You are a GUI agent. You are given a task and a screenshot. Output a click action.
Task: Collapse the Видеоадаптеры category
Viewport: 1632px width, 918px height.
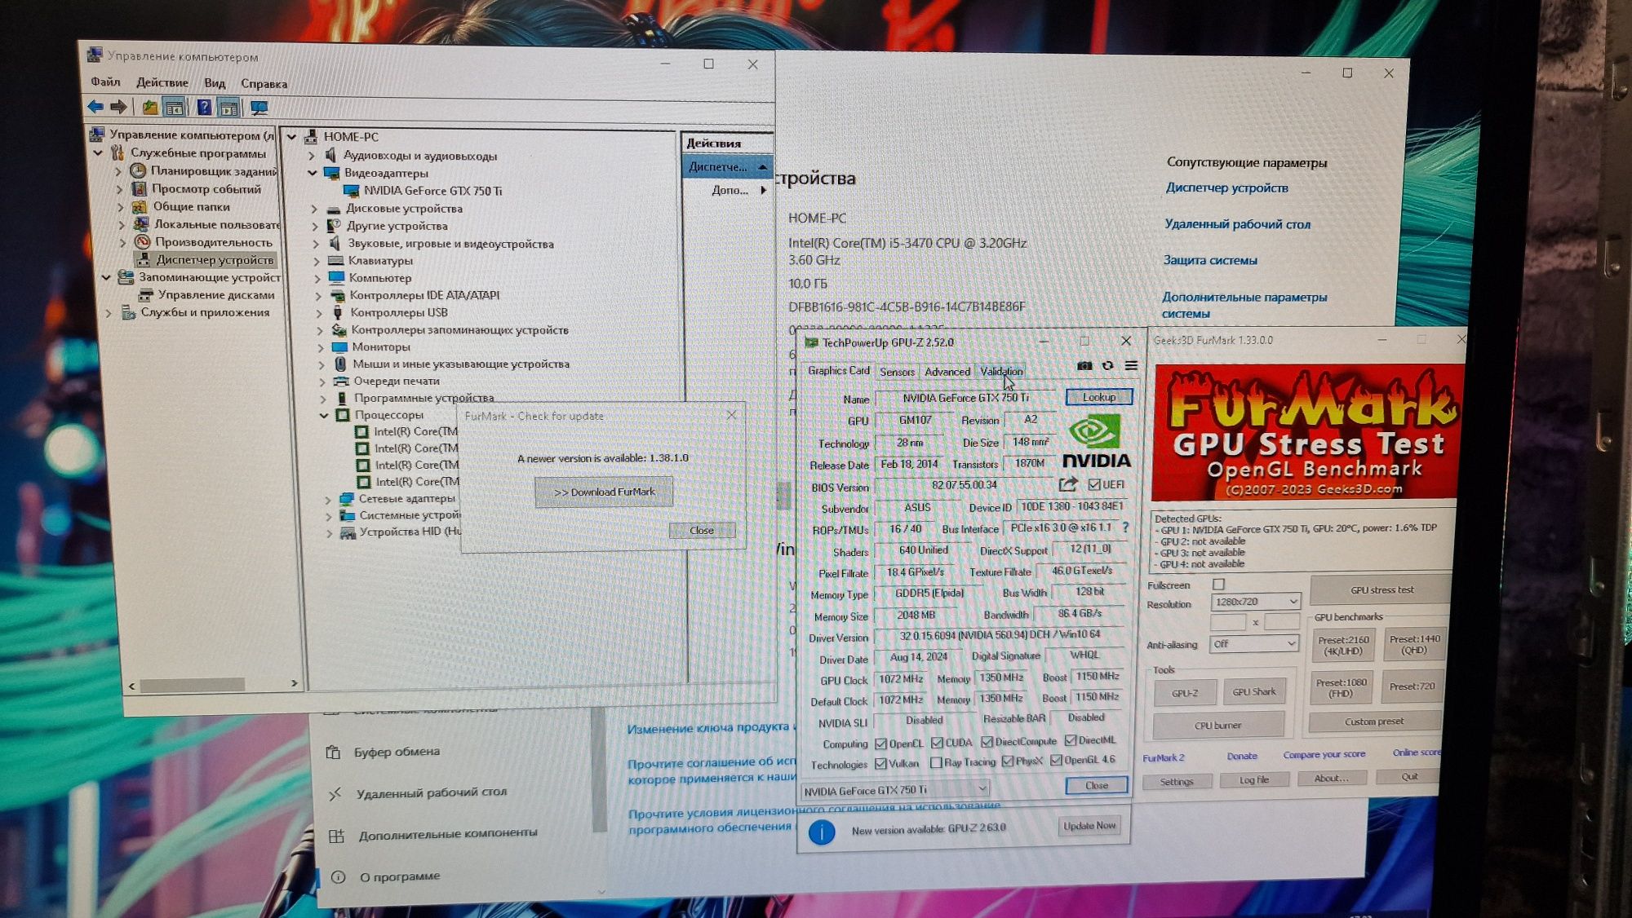click(x=313, y=173)
